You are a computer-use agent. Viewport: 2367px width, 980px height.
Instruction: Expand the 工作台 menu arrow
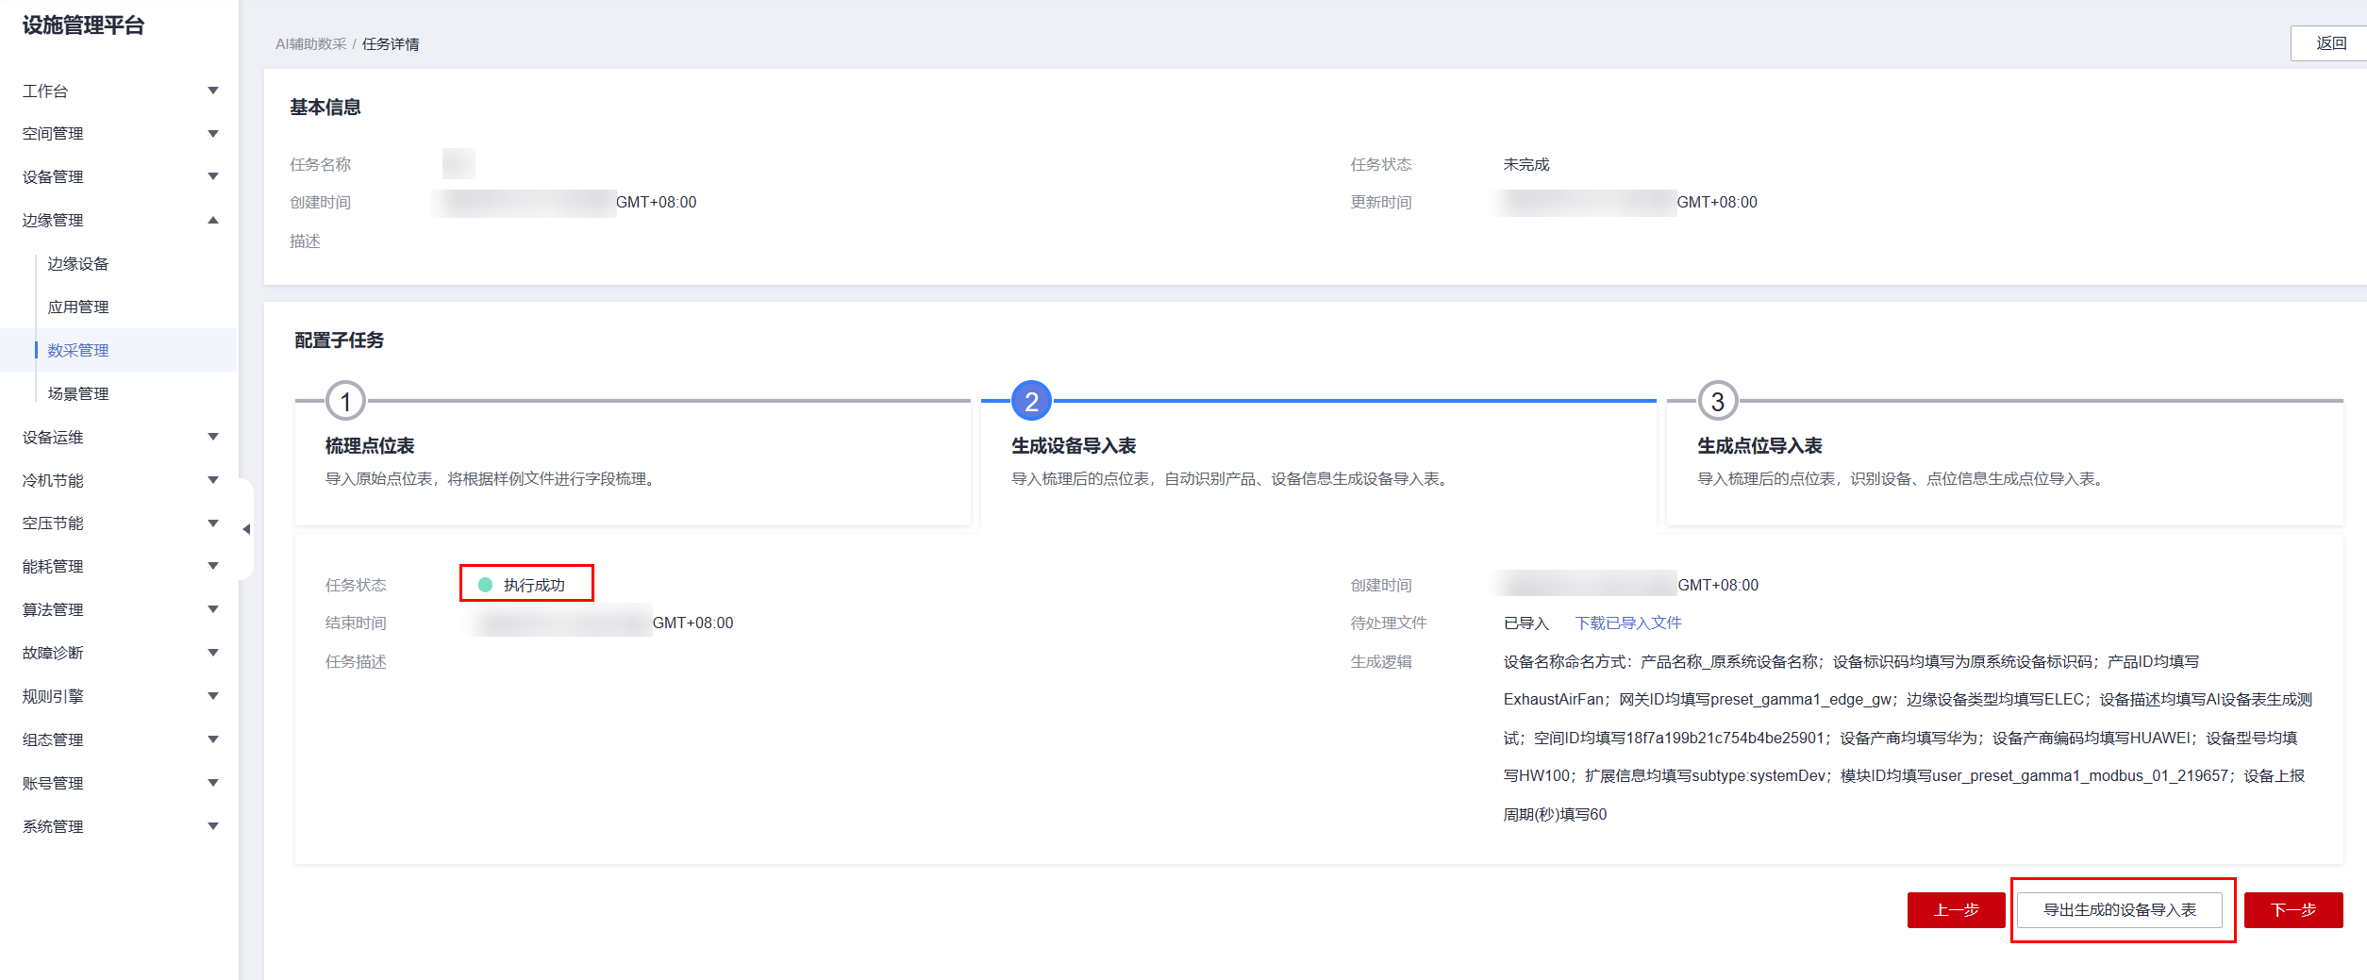point(213,91)
